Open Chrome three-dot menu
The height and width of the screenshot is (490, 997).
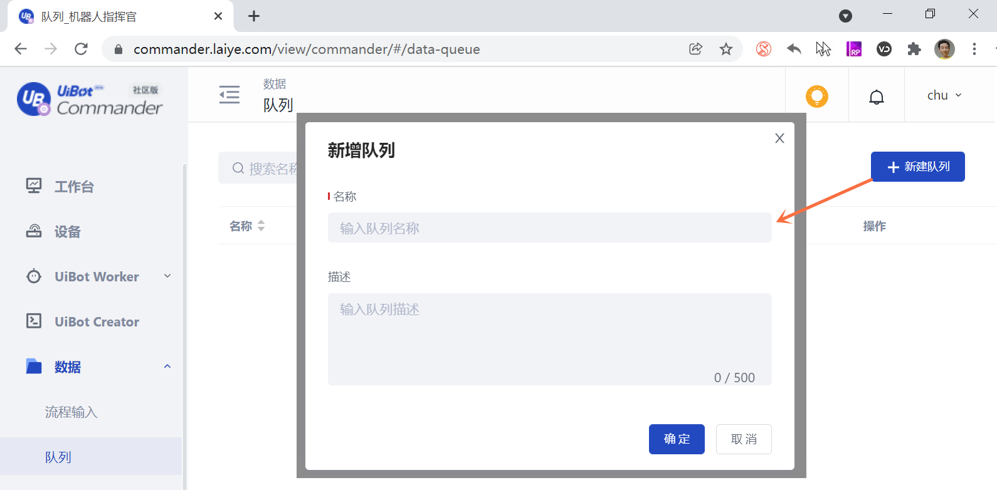pos(974,49)
